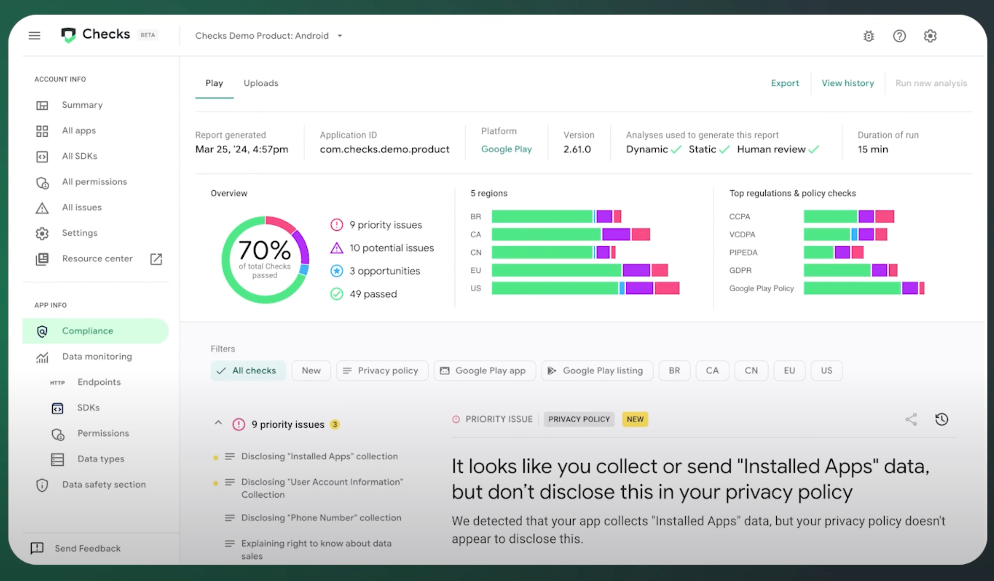
Task: Click the Send Feedback icon
Action: click(37, 548)
